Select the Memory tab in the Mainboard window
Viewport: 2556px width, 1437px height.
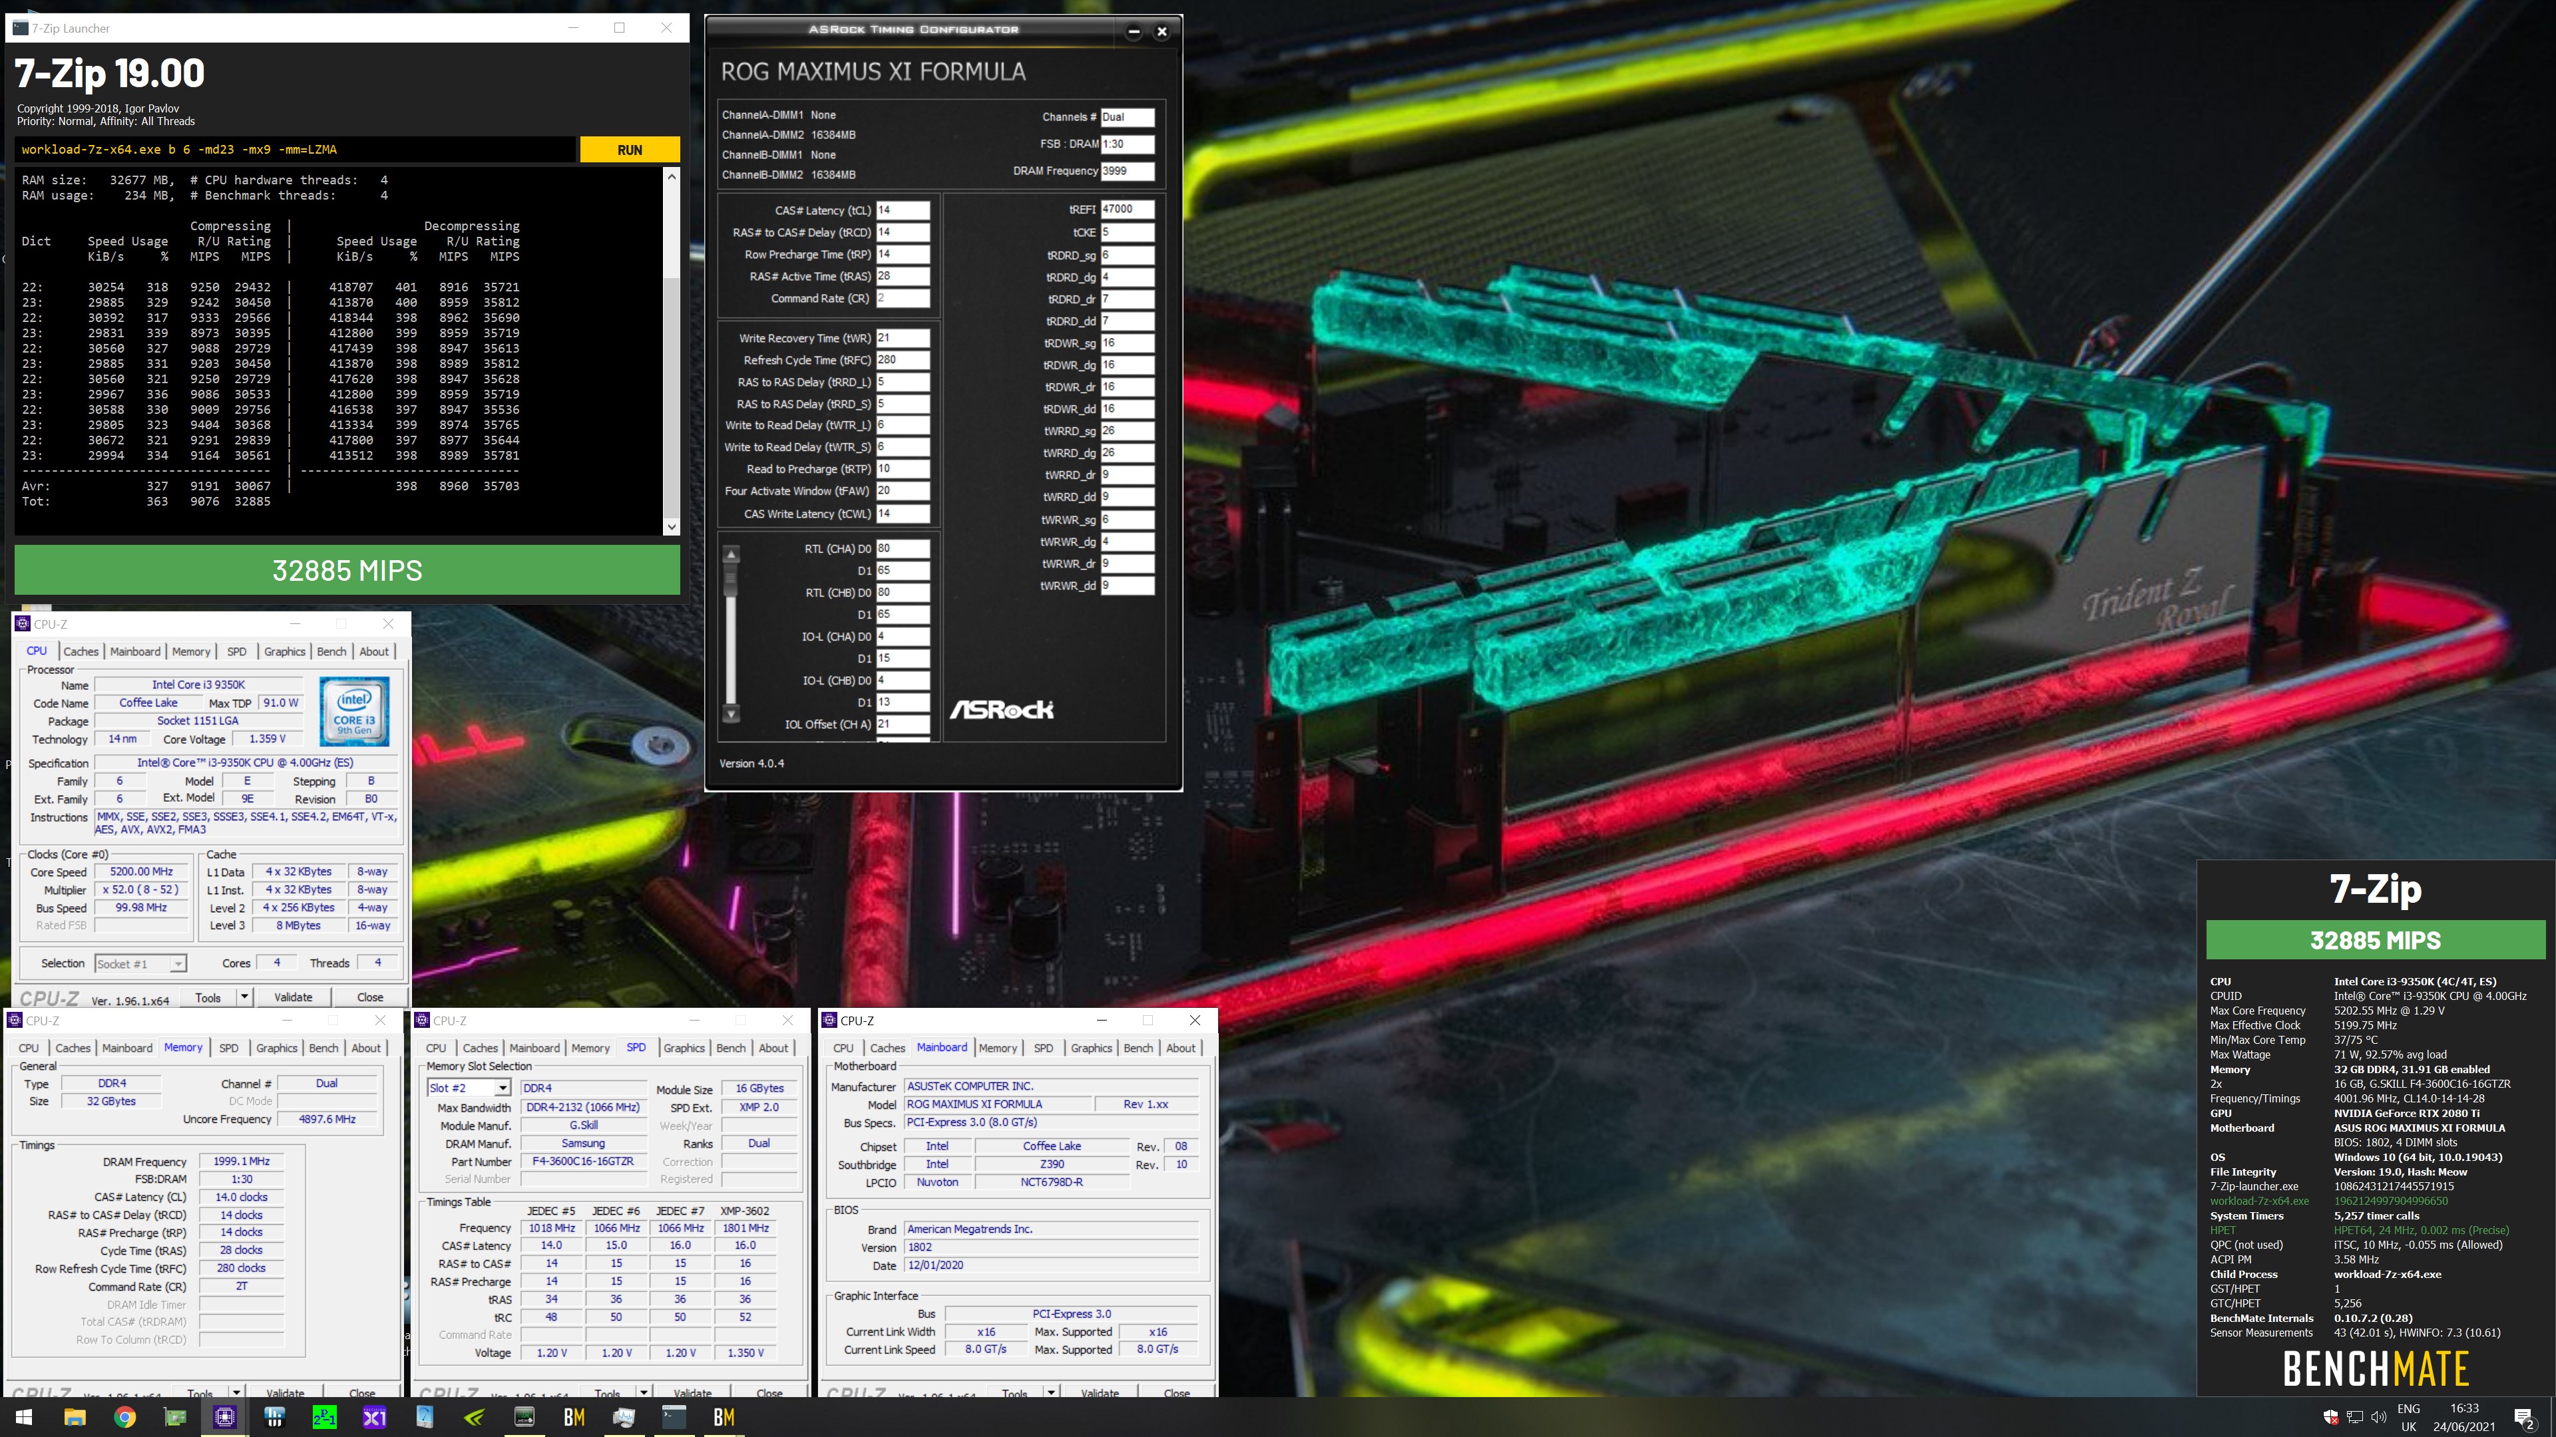(x=997, y=1048)
